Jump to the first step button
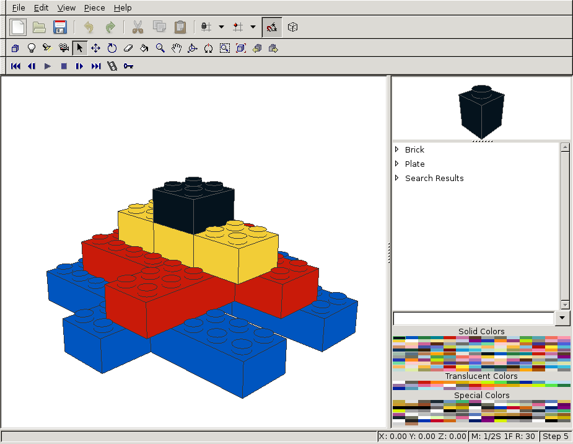This screenshot has height=444, width=573. pyautogui.click(x=15, y=66)
